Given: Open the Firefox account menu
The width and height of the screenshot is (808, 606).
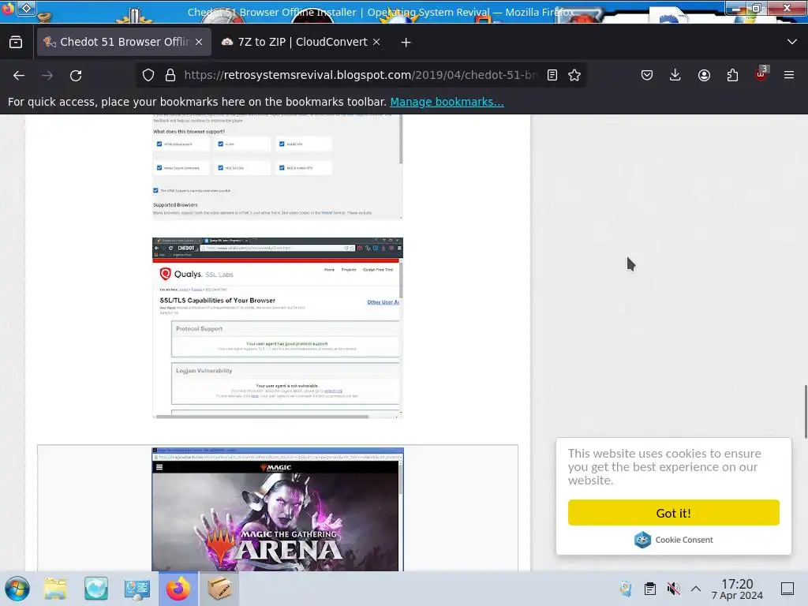Looking at the screenshot, I should pyautogui.click(x=704, y=75).
